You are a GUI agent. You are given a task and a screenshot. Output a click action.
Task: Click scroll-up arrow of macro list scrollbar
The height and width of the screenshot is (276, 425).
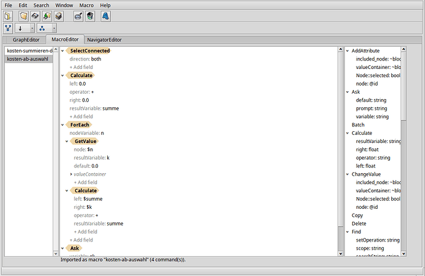(x=55, y=49)
